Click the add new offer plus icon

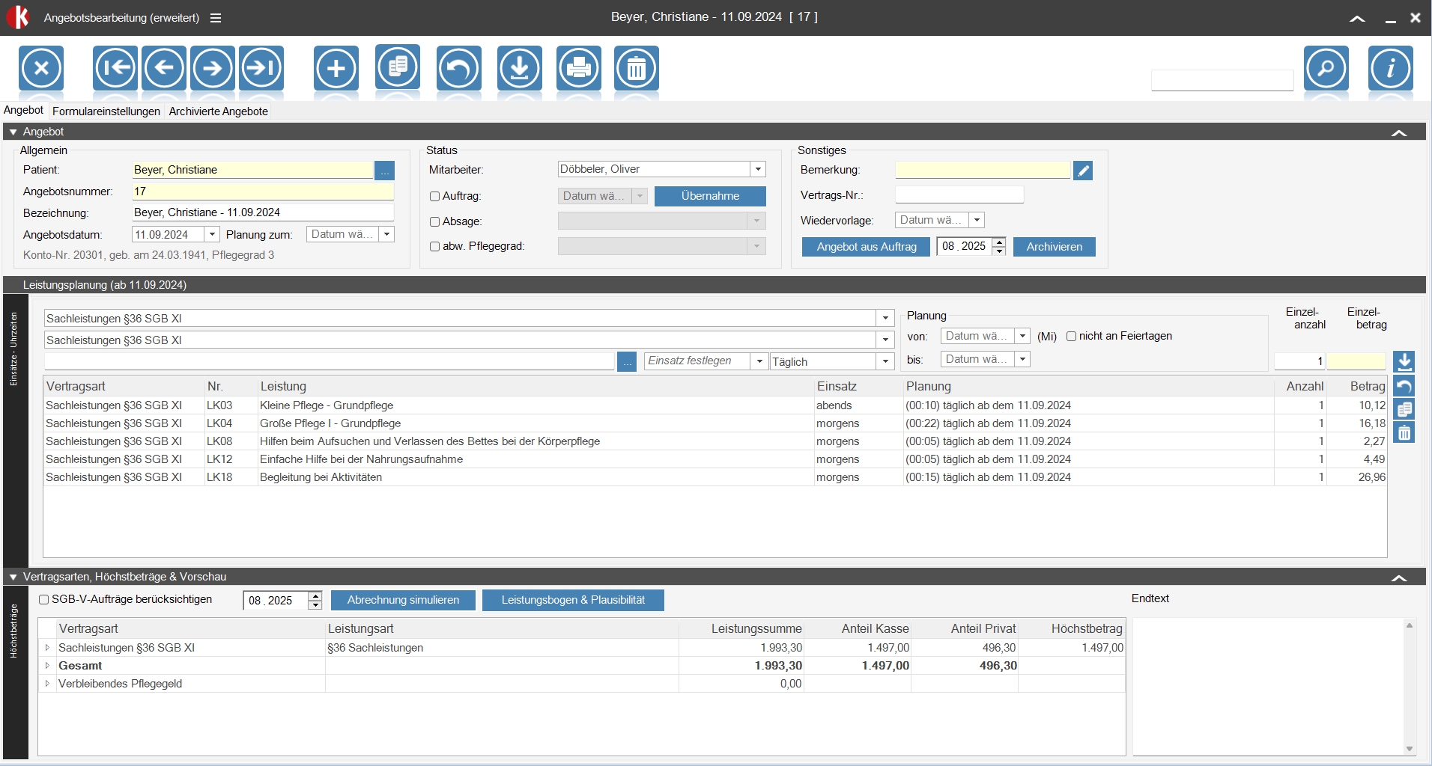(336, 69)
